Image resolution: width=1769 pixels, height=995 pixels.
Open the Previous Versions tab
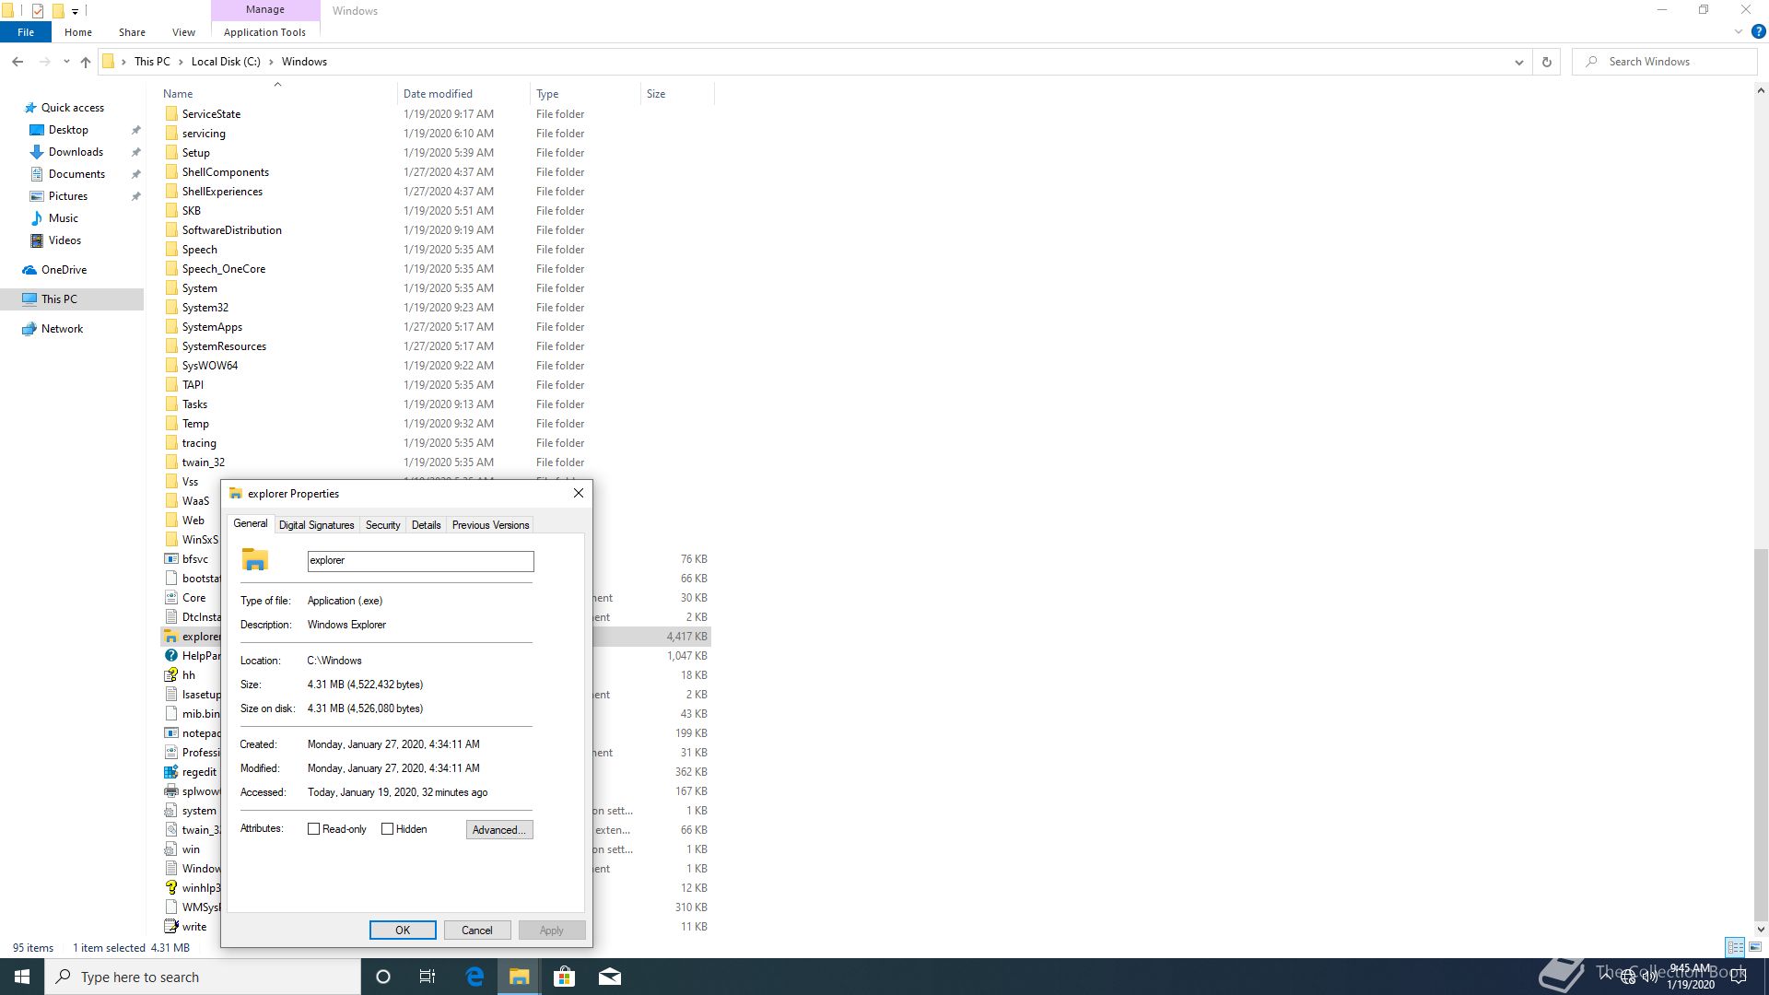[490, 525]
